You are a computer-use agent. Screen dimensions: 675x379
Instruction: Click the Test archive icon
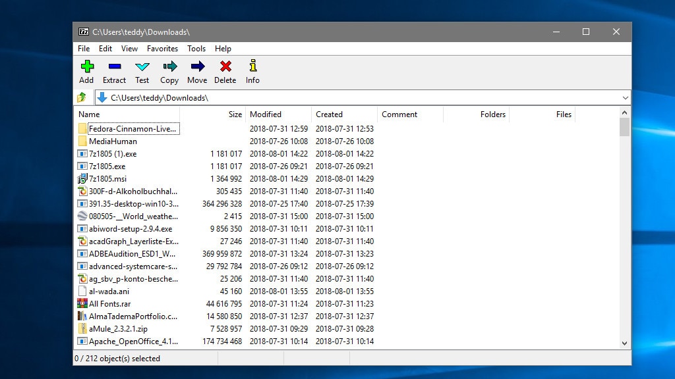[x=142, y=68]
